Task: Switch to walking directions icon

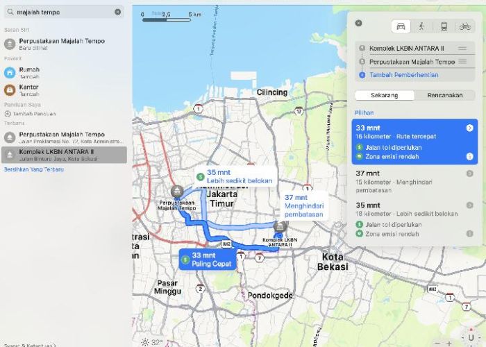Action: coord(421,26)
